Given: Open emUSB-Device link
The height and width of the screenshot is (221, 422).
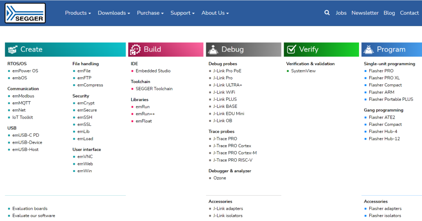Looking at the screenshot, I should click(x=27, y=143).
